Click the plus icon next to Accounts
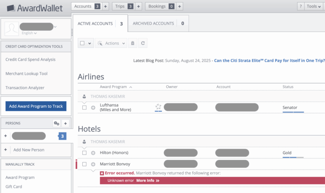 (x=105, y=6)
